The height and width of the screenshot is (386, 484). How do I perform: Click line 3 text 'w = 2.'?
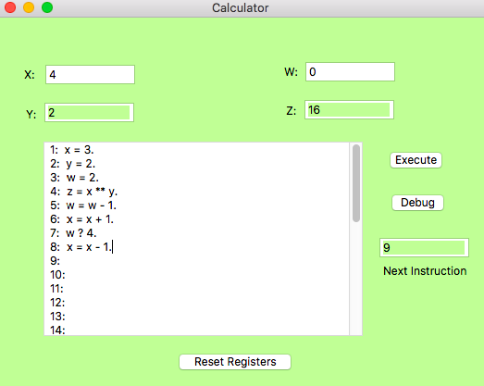pyautogui.click(x=82, y=178)
